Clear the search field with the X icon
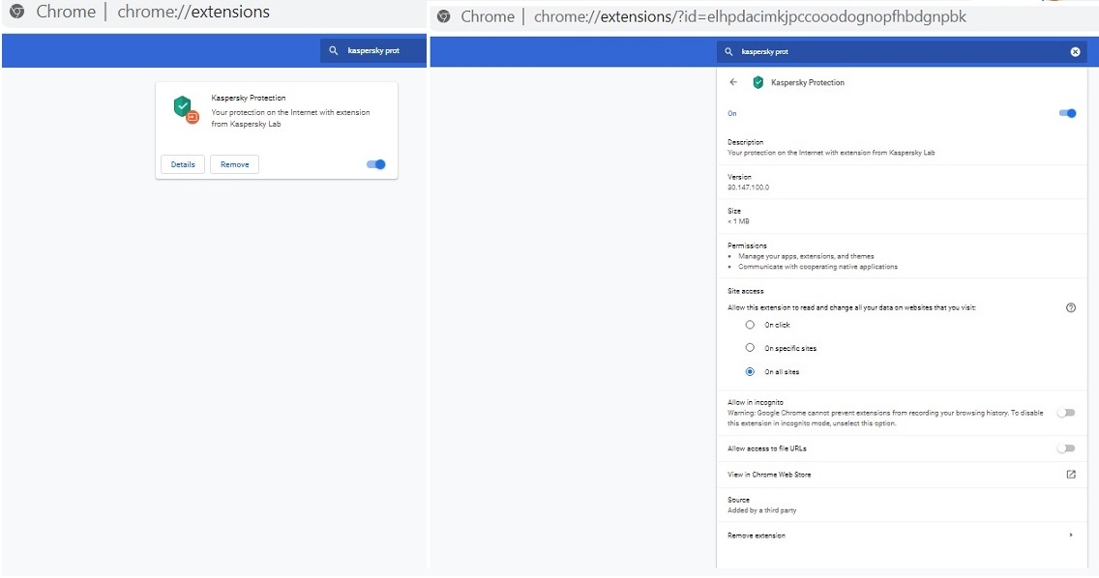 click(x=1075, y=52)
